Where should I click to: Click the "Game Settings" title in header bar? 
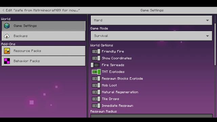[x=152, y=10]
